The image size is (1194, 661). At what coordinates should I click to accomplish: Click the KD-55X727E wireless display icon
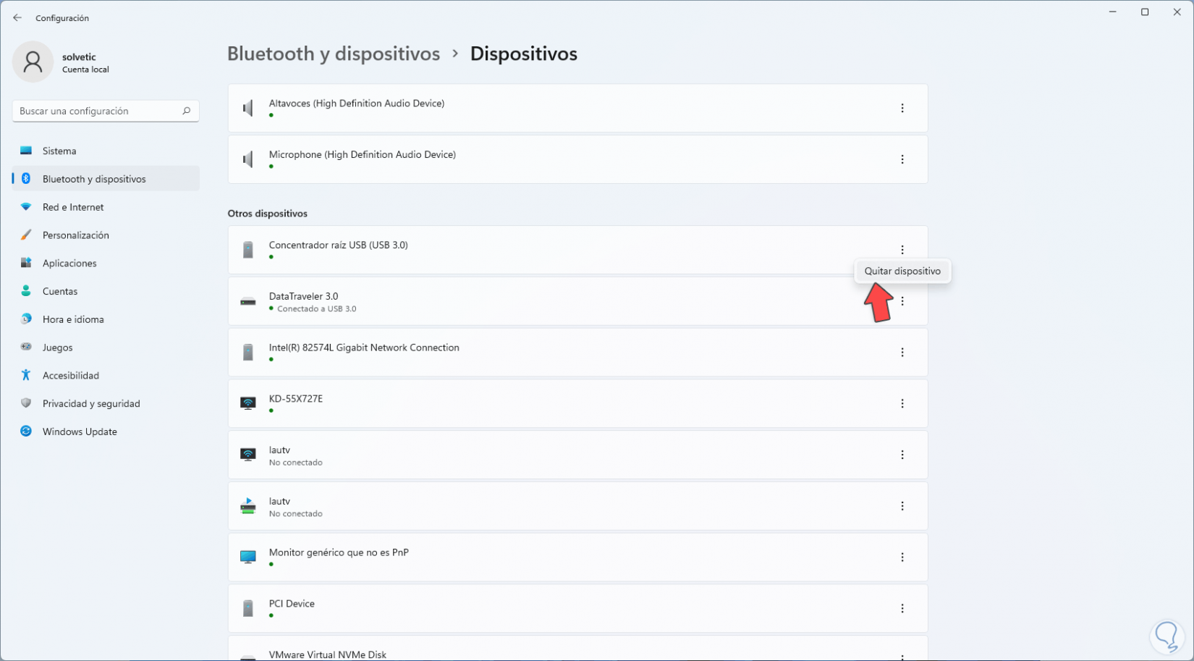[248, 404]
